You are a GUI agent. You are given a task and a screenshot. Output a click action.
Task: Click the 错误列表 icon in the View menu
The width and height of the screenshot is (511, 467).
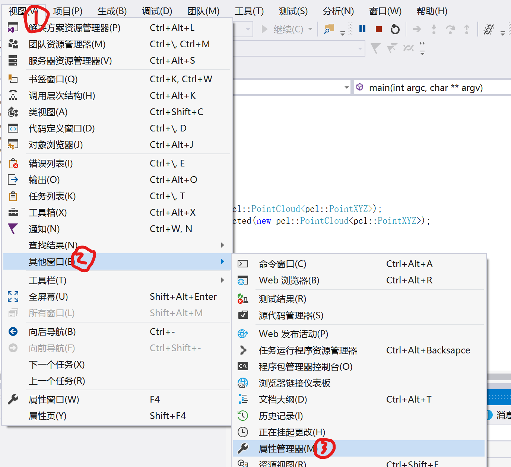point(13,163)
